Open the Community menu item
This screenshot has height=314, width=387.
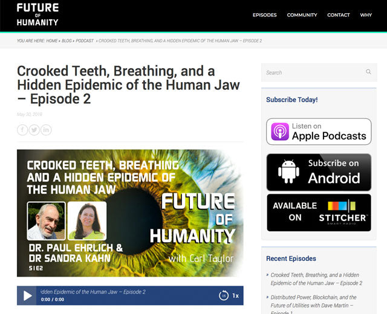(302, 15)
